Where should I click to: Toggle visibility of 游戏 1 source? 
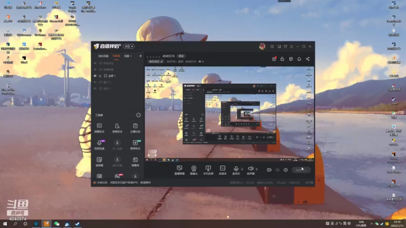tap(95, 88)
